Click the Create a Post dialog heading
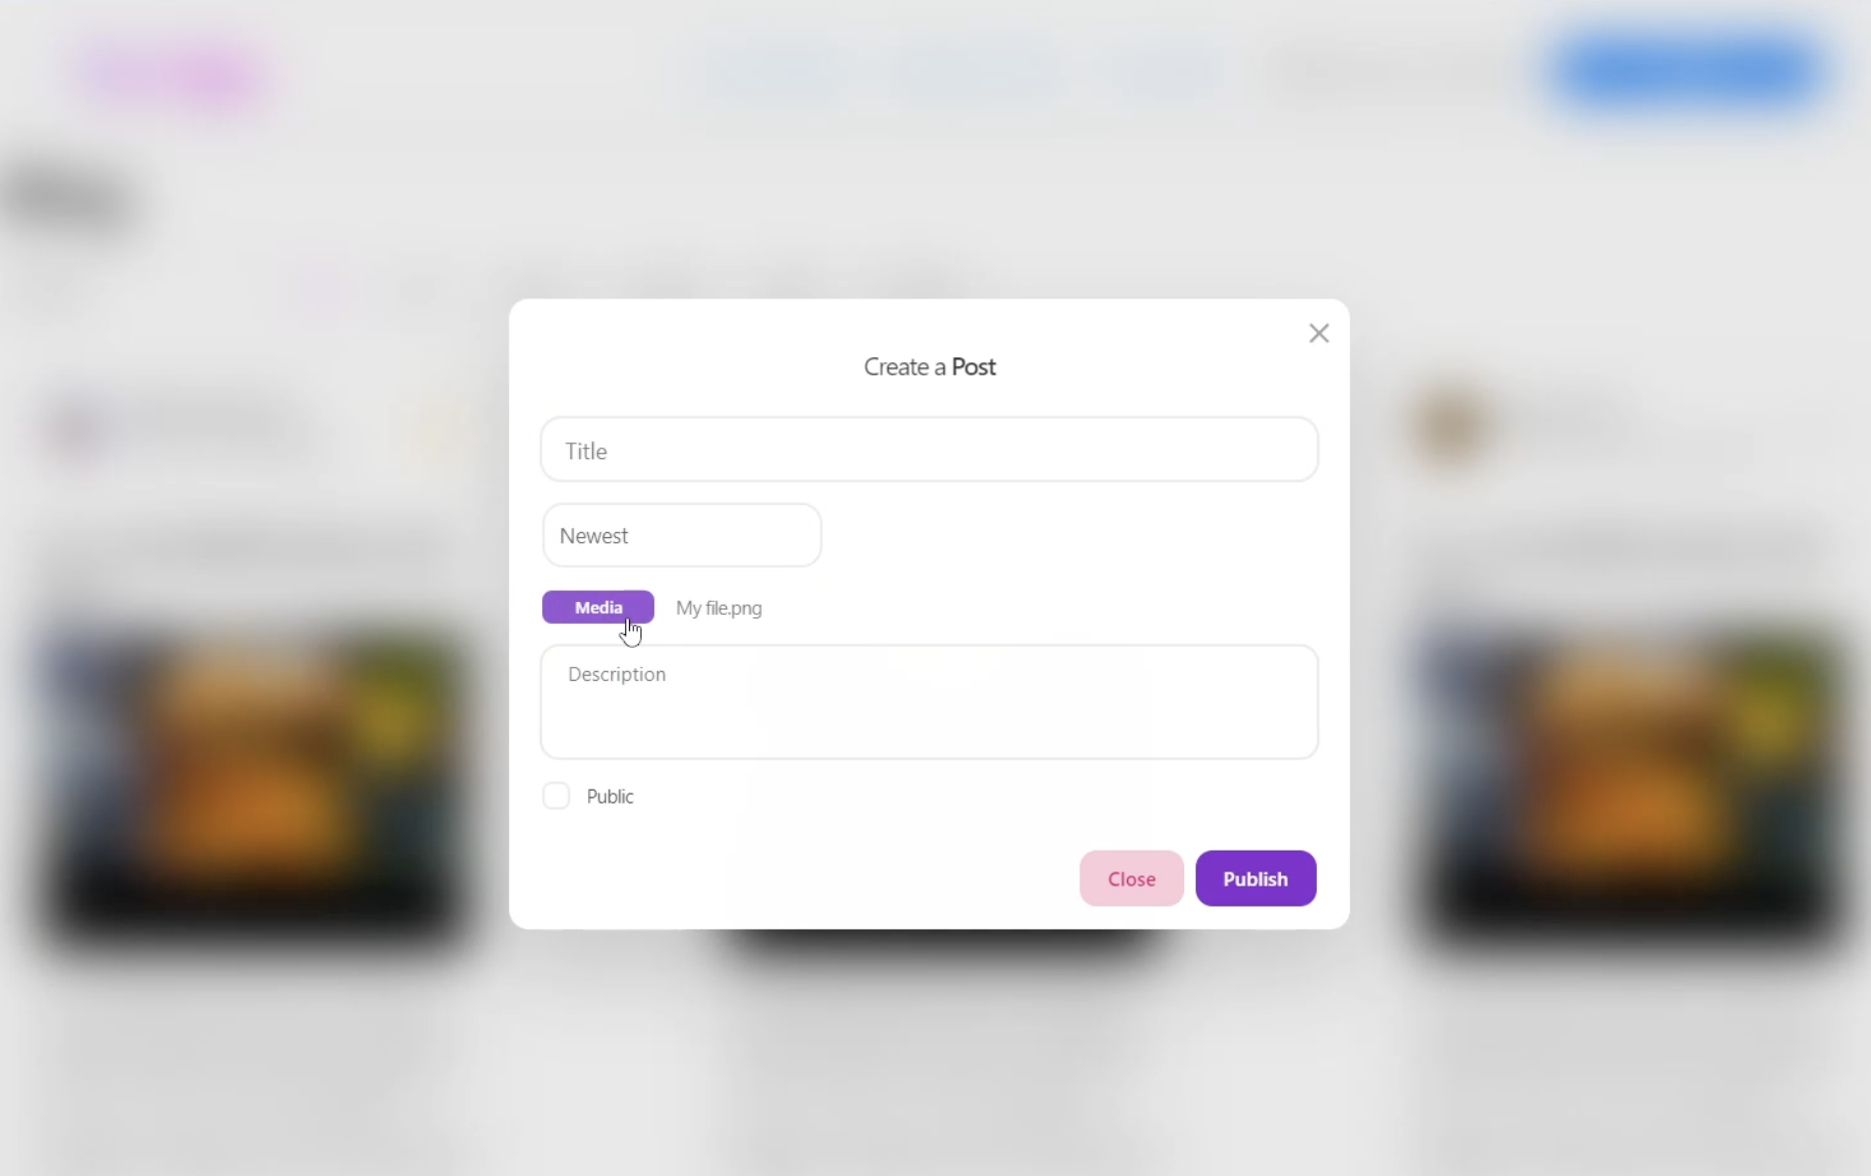Image resolution: width=1871 pixels, height=1176 pixels. (930, 366)
